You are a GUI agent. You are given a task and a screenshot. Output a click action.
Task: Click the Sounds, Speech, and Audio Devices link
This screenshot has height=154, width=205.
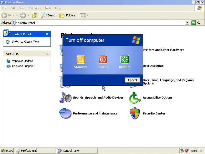(x=98, y=98)
